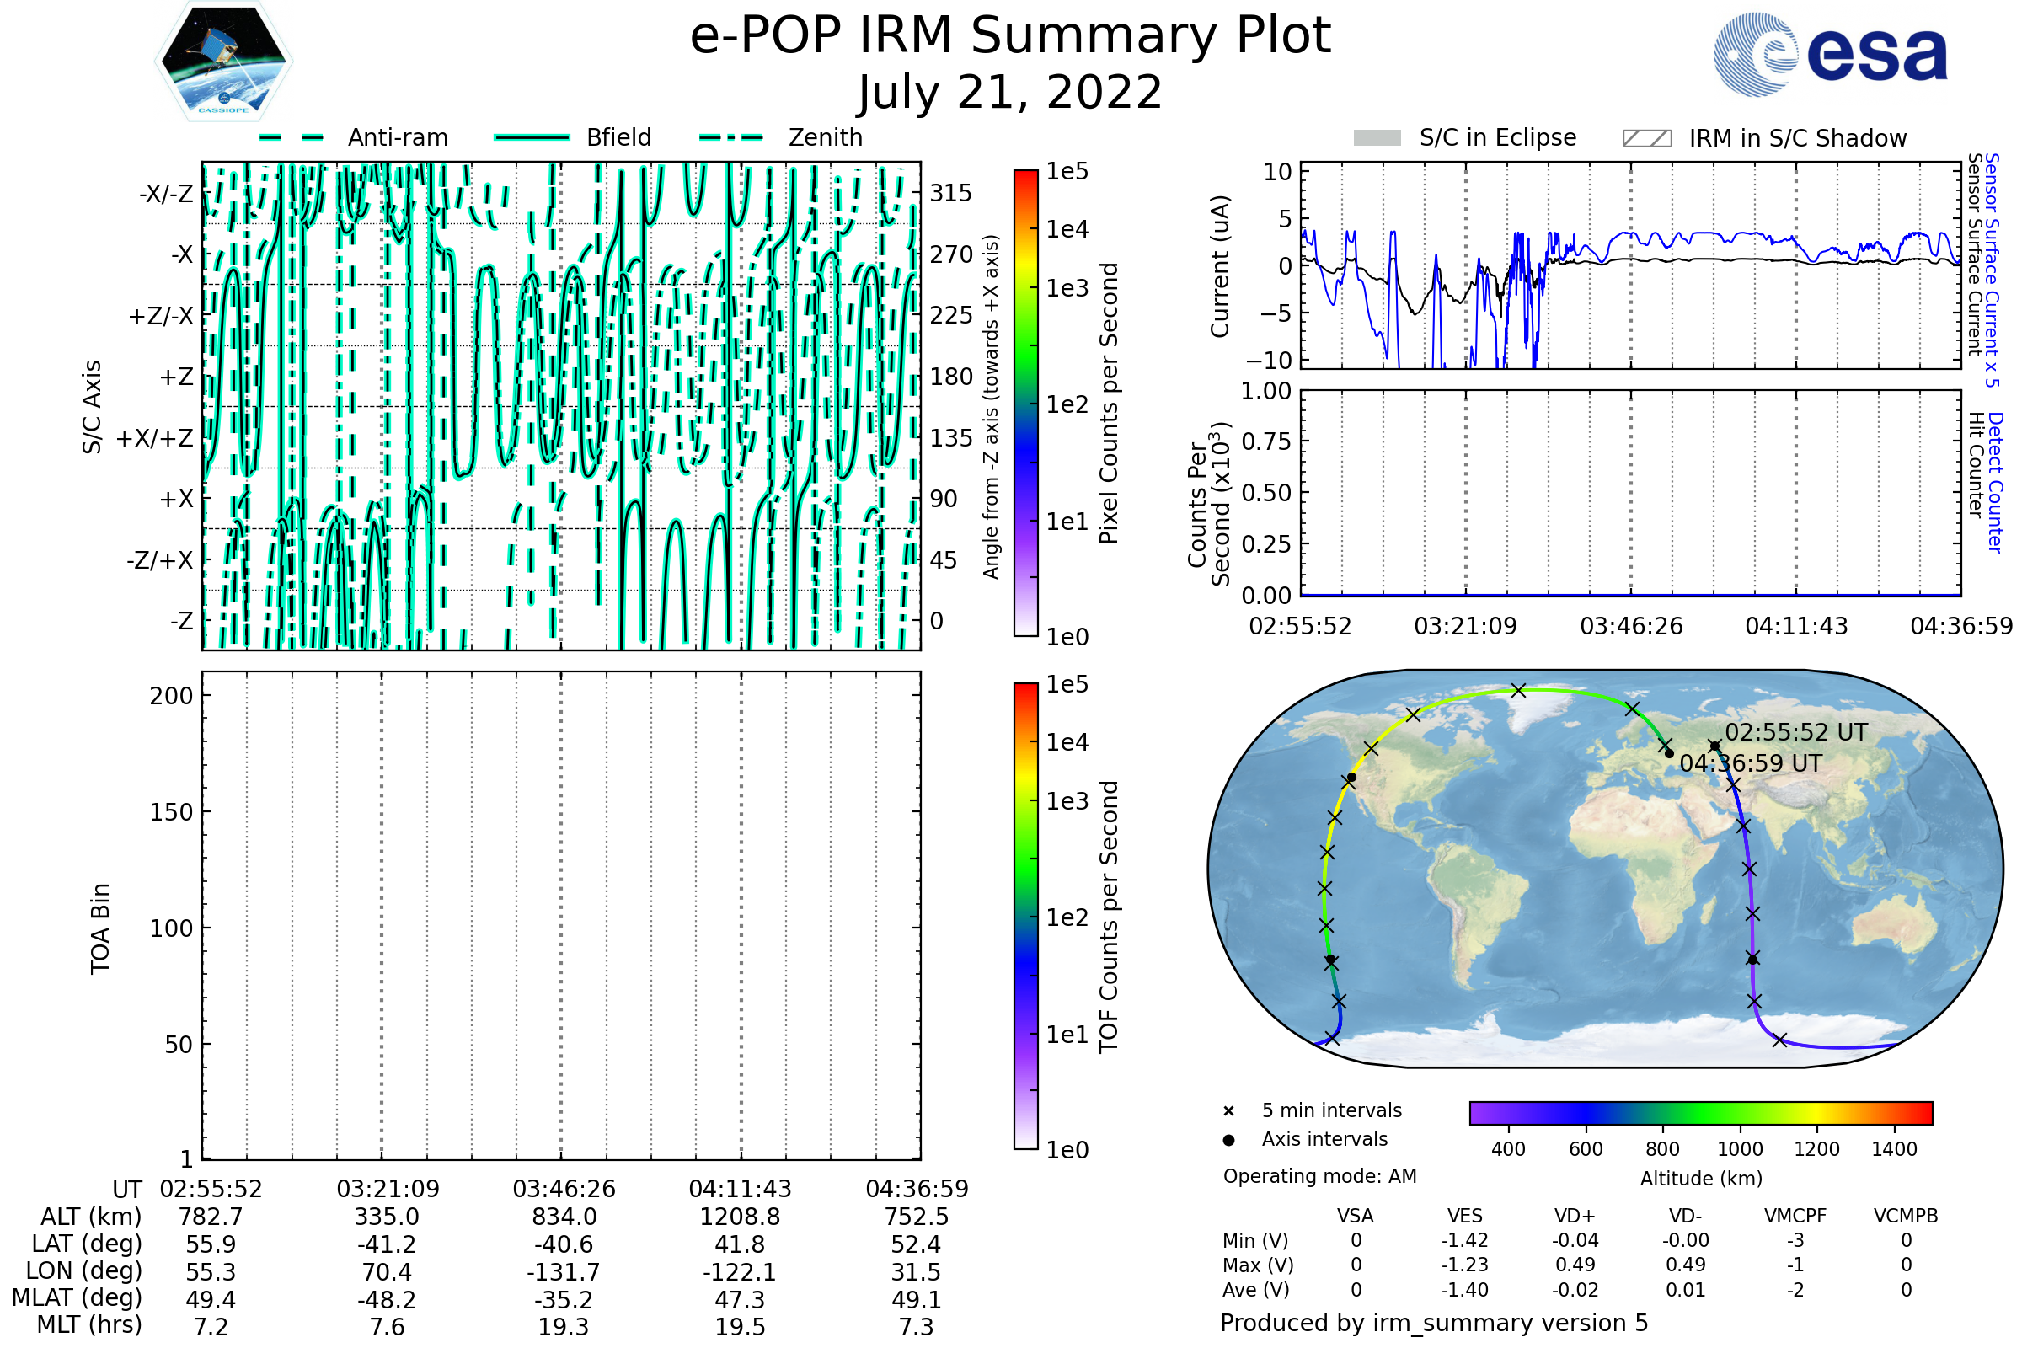Click the 04:36:59 UT map label
Image resolution: width=2022 pixels, height=1348 pixels.
point(1751,763)
